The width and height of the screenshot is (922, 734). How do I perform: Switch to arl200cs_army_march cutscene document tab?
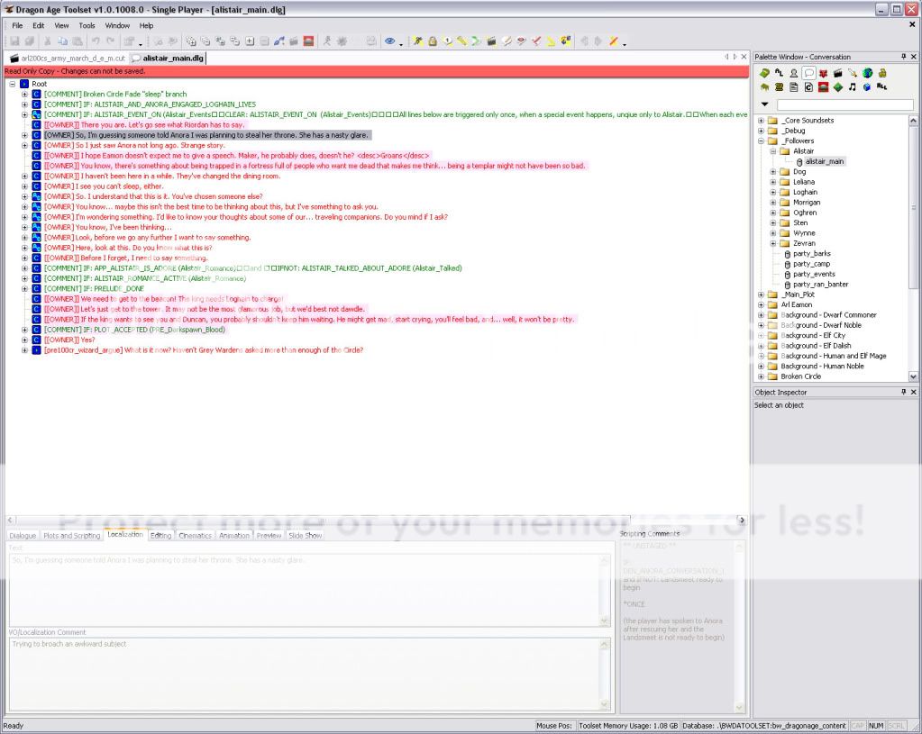click(68, 58)
